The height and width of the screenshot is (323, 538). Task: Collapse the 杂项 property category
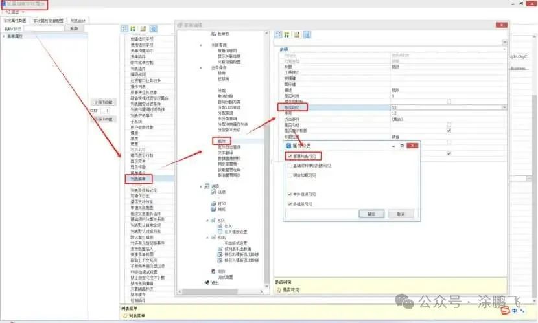(x=504, y=49)
